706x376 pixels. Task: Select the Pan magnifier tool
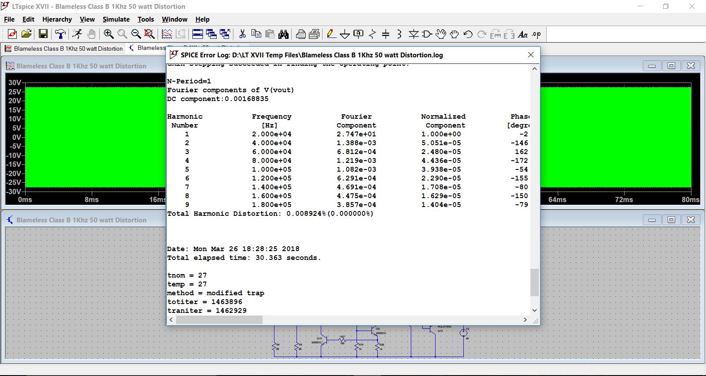(x=122, y=34)
